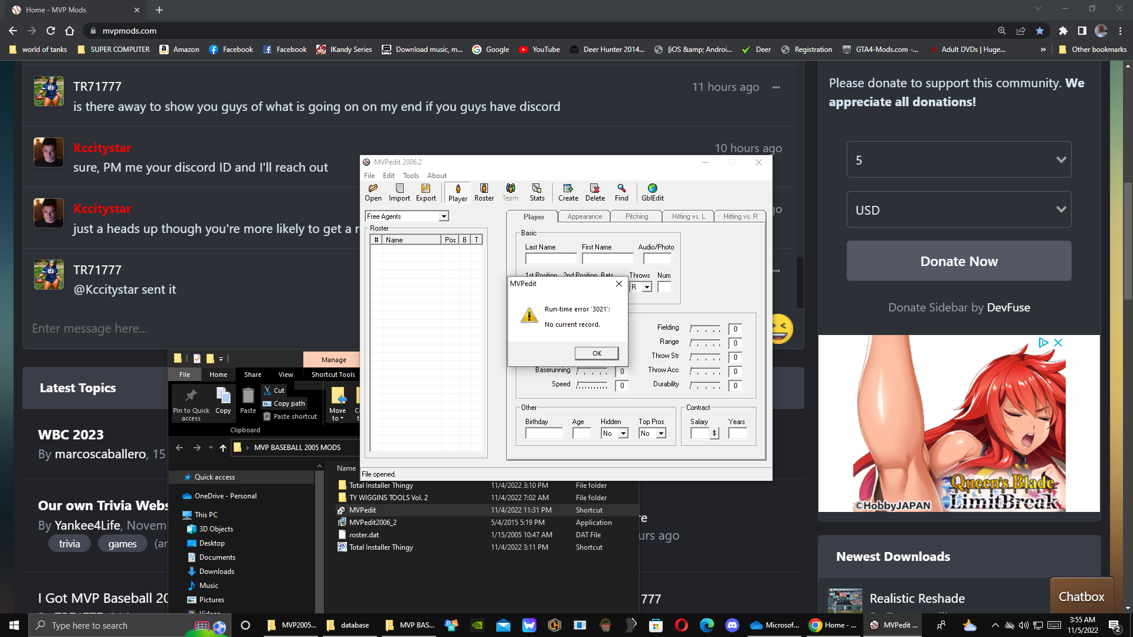Click browser Reload page icon

[51, 31]
